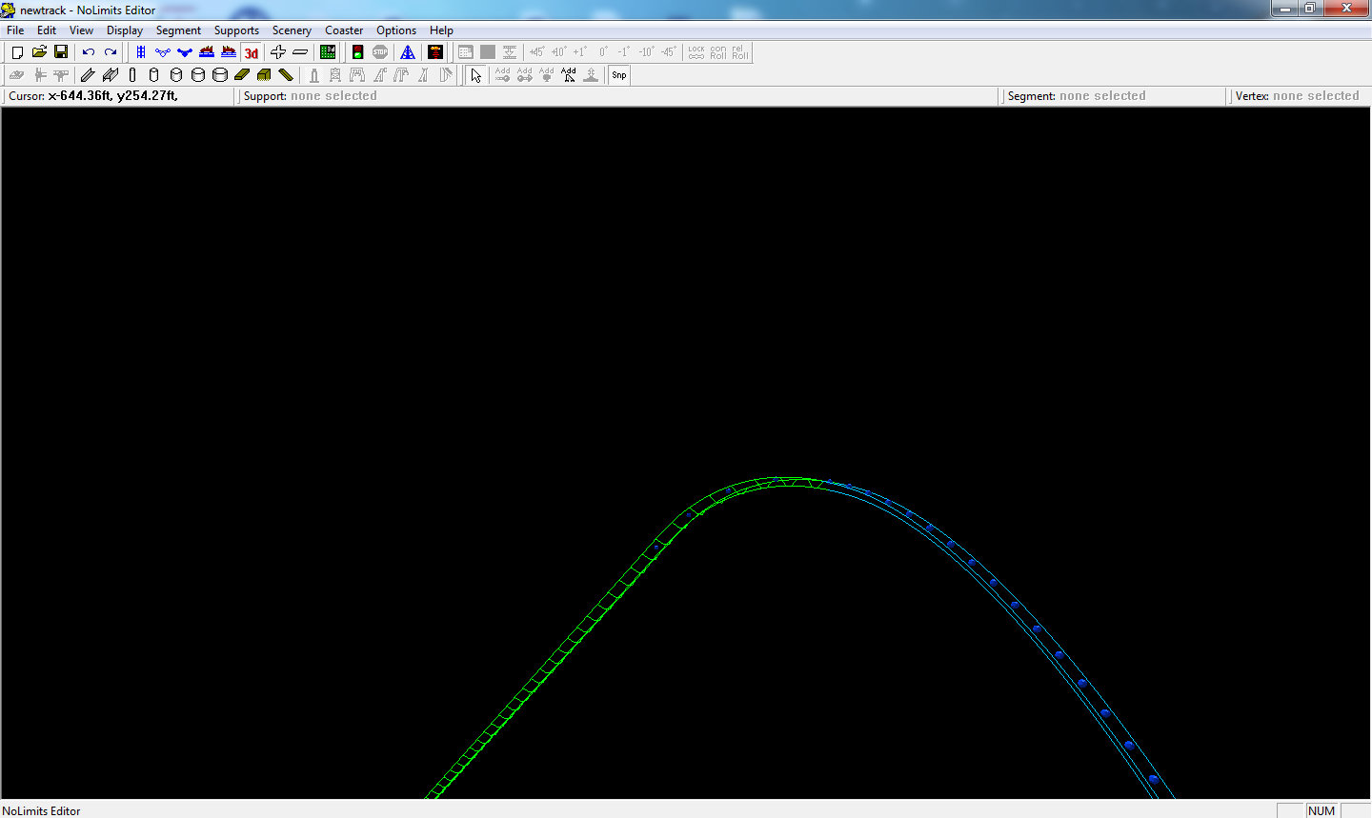Click the 'Segment: none selected' status field
The image size is (1372, 818).
1114,96
